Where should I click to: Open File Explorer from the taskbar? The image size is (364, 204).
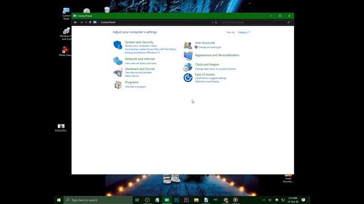[x=196, y=200]
